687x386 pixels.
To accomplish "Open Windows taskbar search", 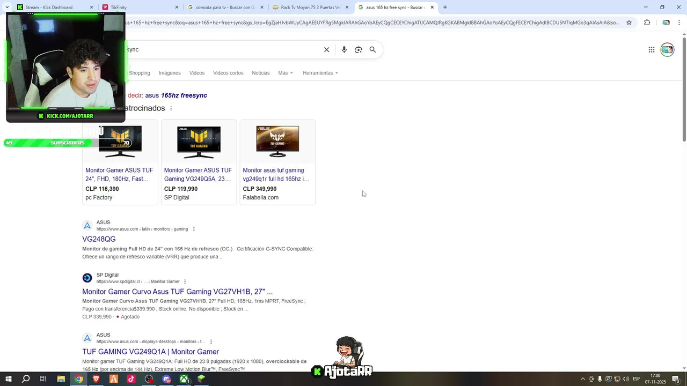I will coord(26,379).
